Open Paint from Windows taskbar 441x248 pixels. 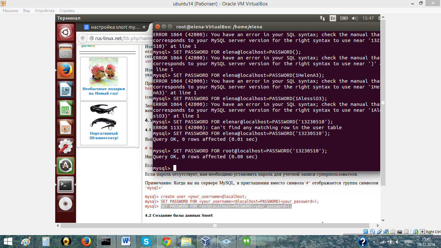pos(26,242)
